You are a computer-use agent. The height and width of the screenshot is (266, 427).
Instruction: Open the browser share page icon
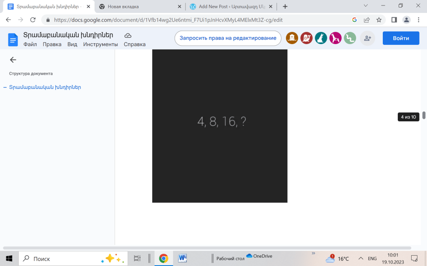367,20
